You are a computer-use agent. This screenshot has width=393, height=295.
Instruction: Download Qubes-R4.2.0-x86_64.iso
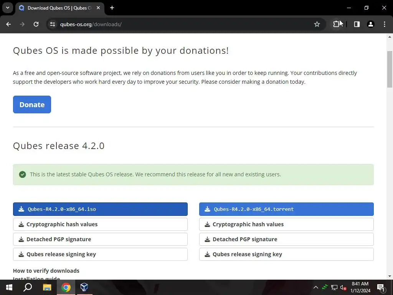[x=100, y=209]
